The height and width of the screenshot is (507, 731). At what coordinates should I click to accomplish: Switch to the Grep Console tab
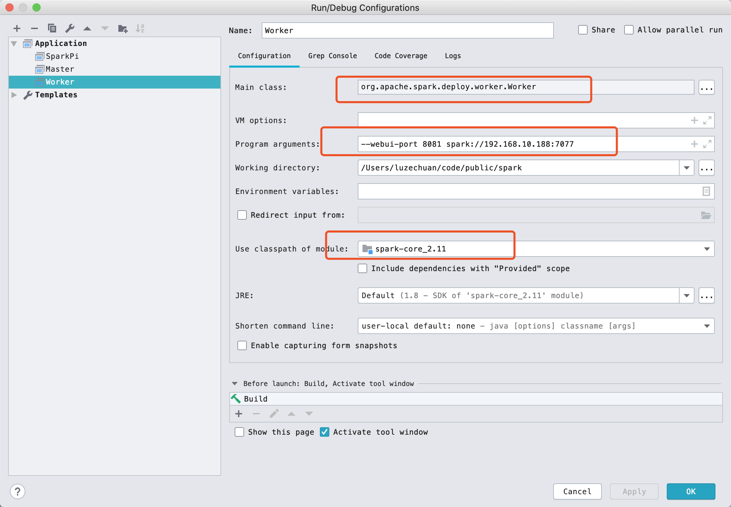coord(332,55)
